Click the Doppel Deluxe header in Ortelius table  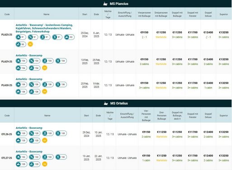tap(208, 116)
